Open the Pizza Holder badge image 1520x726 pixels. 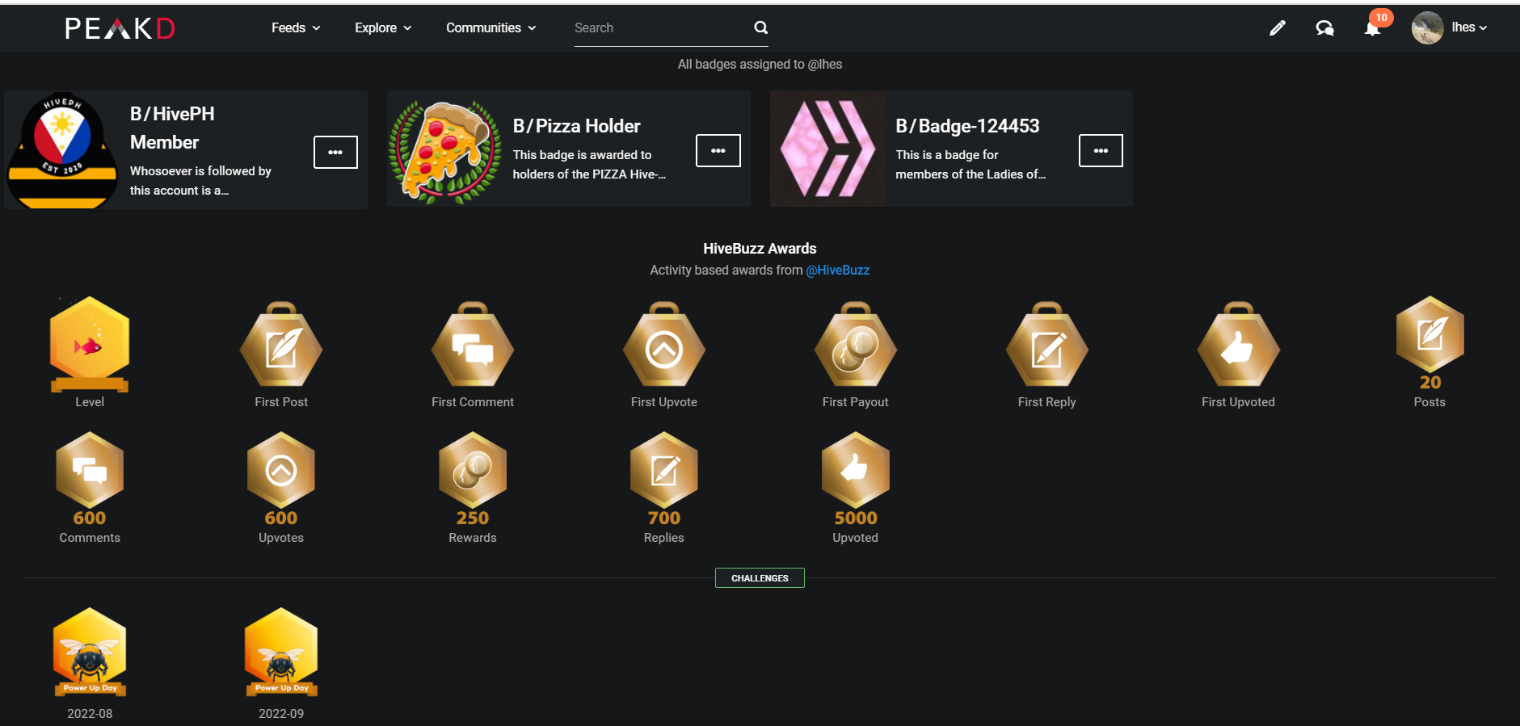tap(445, 149)
